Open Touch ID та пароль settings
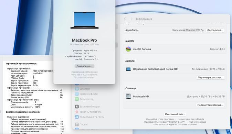Viewport: 232px width, 134px height. point(88,112)
